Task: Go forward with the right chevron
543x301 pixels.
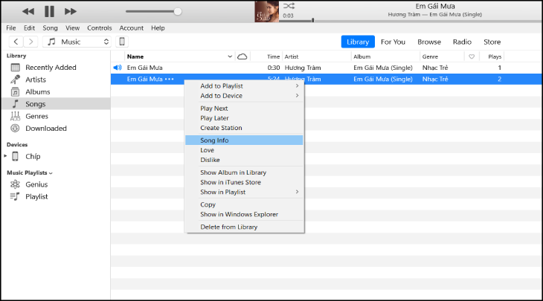Action: [30, 42]
